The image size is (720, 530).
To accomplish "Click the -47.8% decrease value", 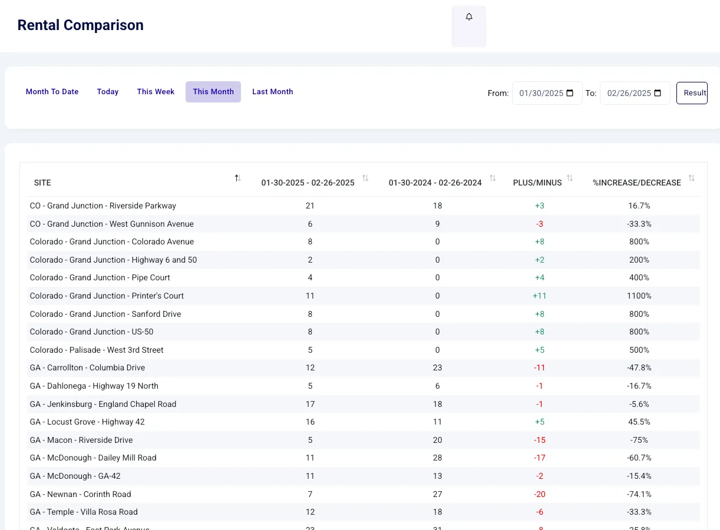I will click(x=639, y=367).
